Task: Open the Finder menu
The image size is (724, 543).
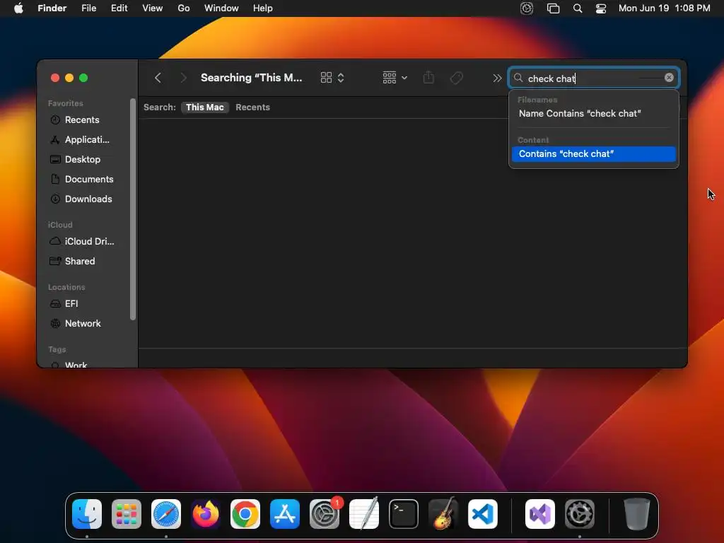Action: [x=52, y=8]
